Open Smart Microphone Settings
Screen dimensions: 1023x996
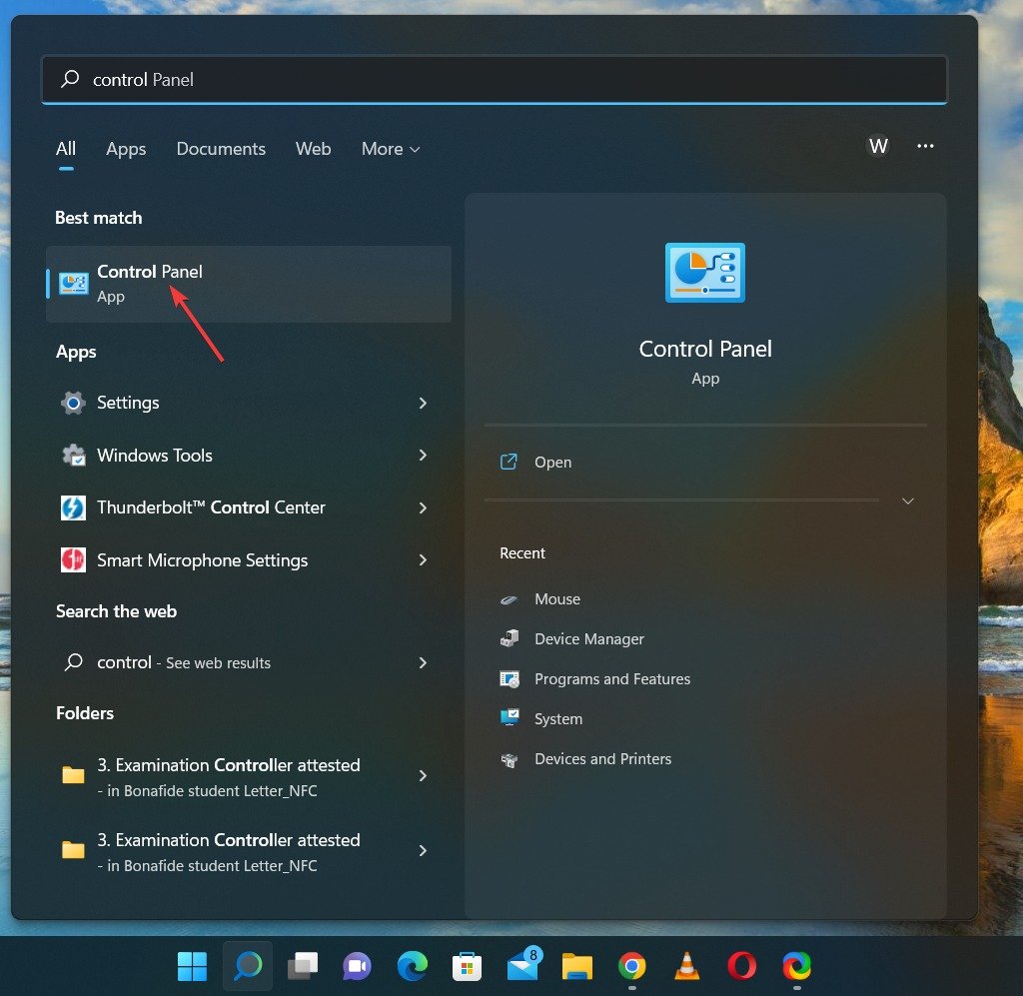[x=201, y=560]
